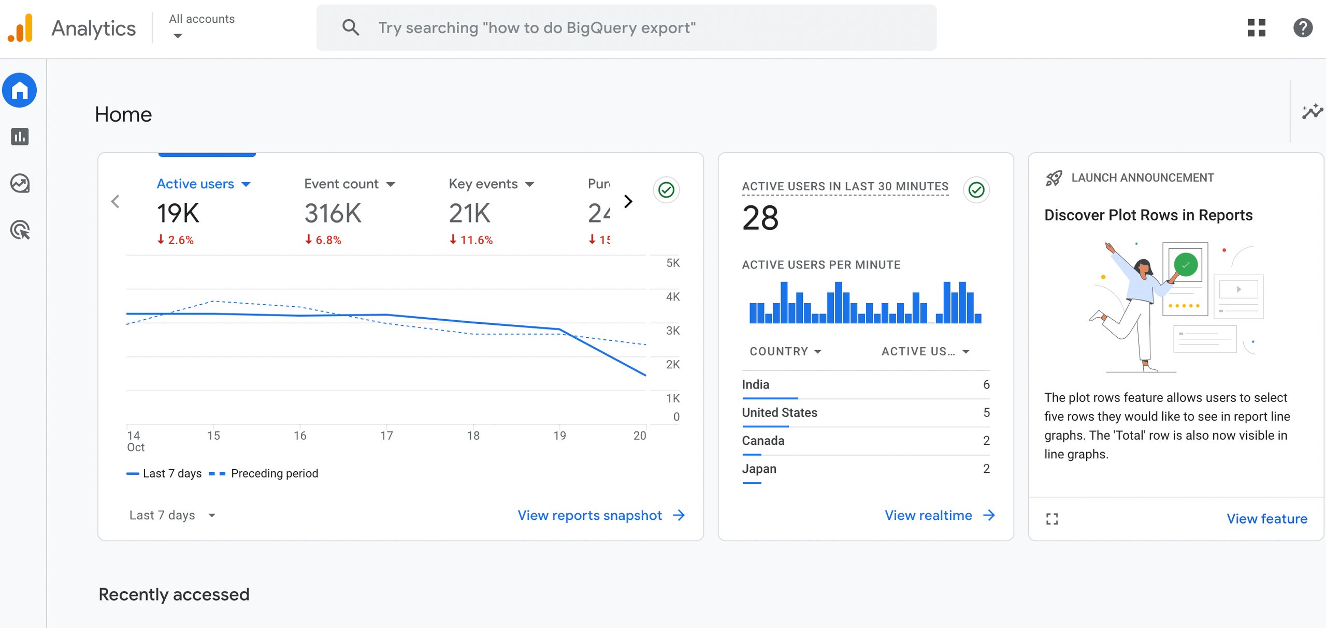The image size is (1326, 628).
Task: Show previous metrics with left chevron
Action: [x=116, y=201]
